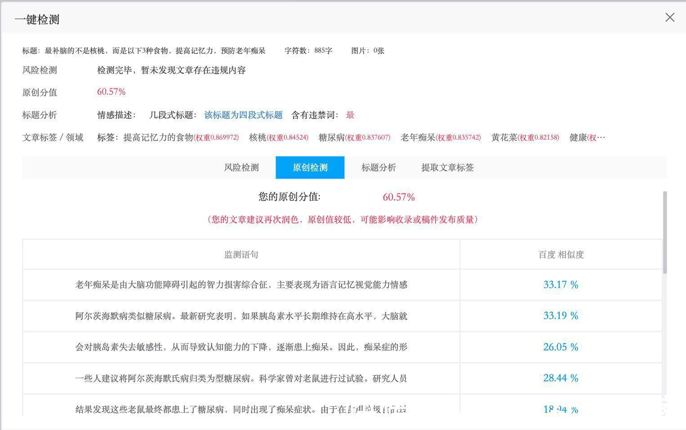Screen dimensions: 686x430
Task: Click the 该标题为四段式标题 link
Action: pyautogui.click(x=242, y=115)
